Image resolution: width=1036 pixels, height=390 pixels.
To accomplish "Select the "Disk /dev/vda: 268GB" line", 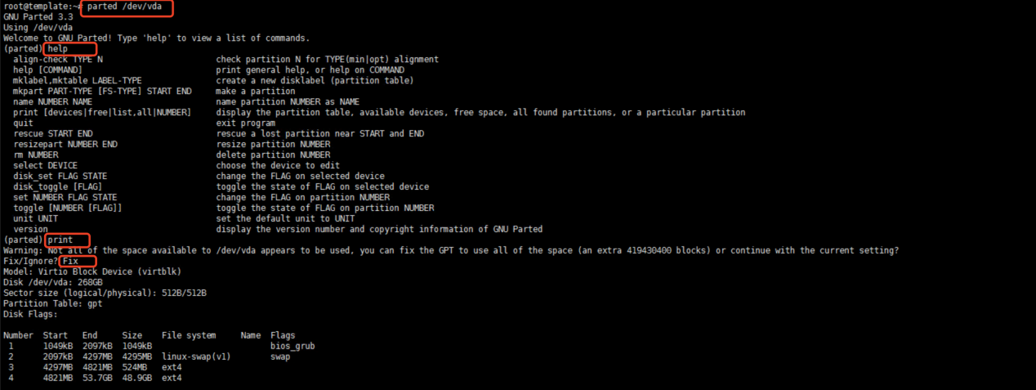I will 53,282.
